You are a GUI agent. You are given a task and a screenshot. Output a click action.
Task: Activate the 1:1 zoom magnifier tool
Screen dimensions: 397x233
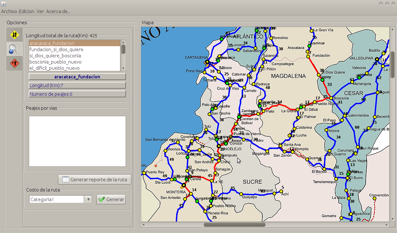pyautogui.click(x=14, y=49)
